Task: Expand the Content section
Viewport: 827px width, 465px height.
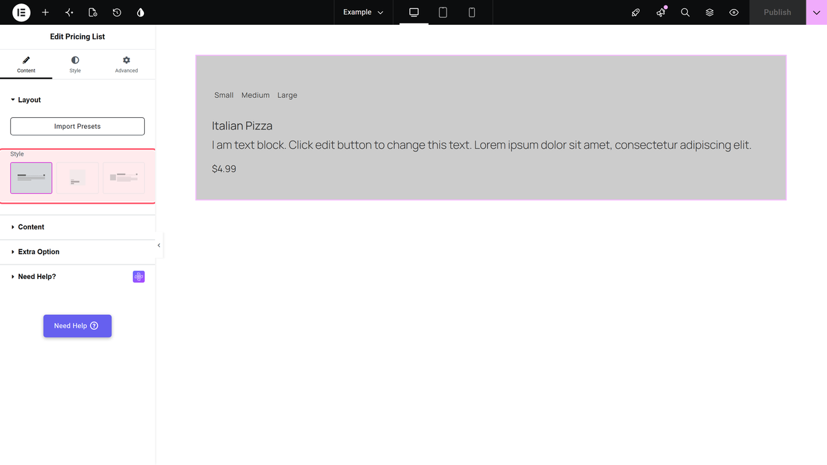Action: pyautogui.click(x=77, y=227)
